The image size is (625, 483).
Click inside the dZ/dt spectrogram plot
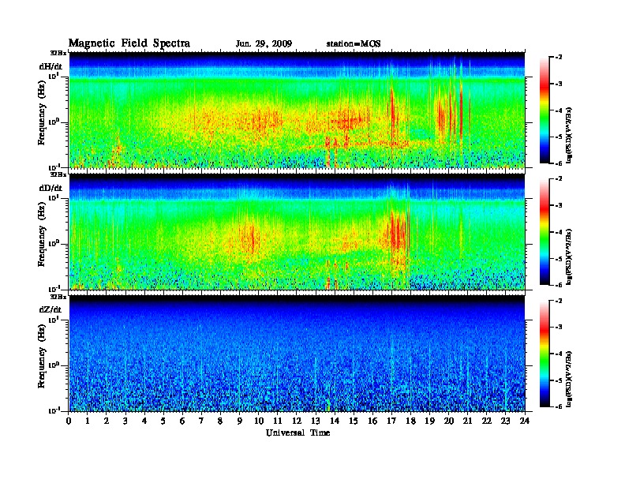click(297, 354)
